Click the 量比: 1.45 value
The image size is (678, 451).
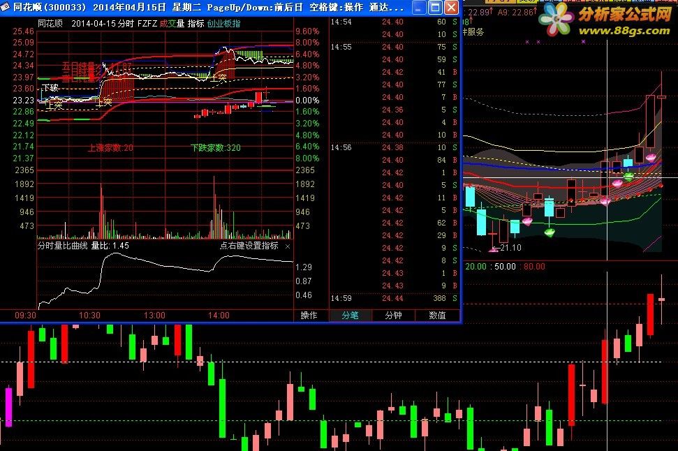110,246
